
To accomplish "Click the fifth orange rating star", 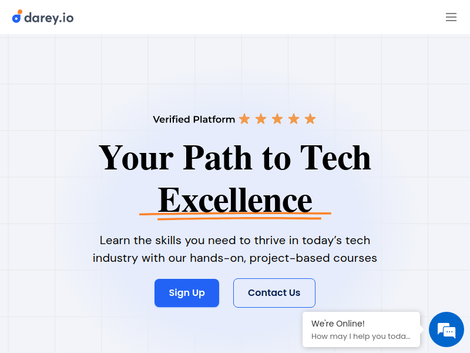I will pyautogui.click(x=310, y=119).
